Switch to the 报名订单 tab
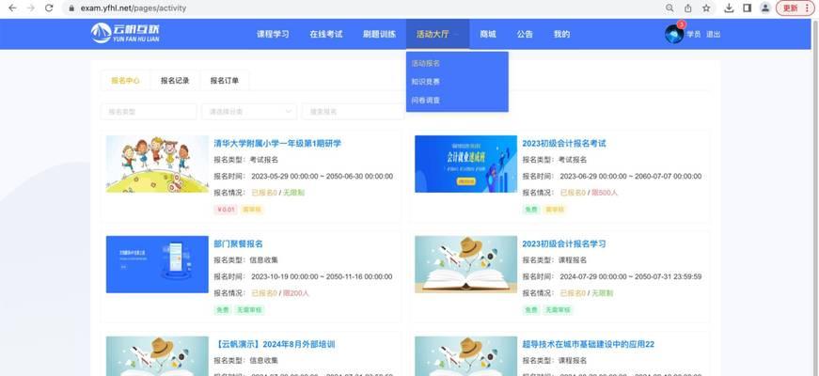This screenshot has height=376, width=819. pyautogui.click(x=225, y=81)
